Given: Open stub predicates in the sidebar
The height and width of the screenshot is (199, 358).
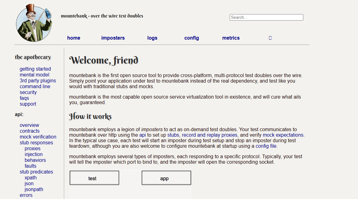Looking at the screenshot, I should tap(36, 172).
